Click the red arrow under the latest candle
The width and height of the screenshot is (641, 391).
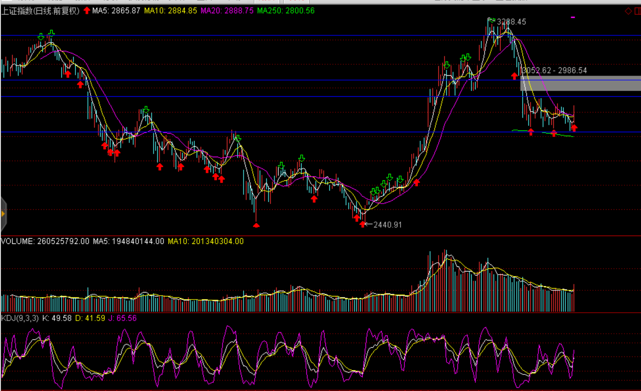574,128
